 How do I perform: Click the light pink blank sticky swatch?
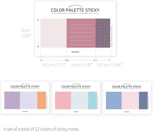[x=54, y=33]
